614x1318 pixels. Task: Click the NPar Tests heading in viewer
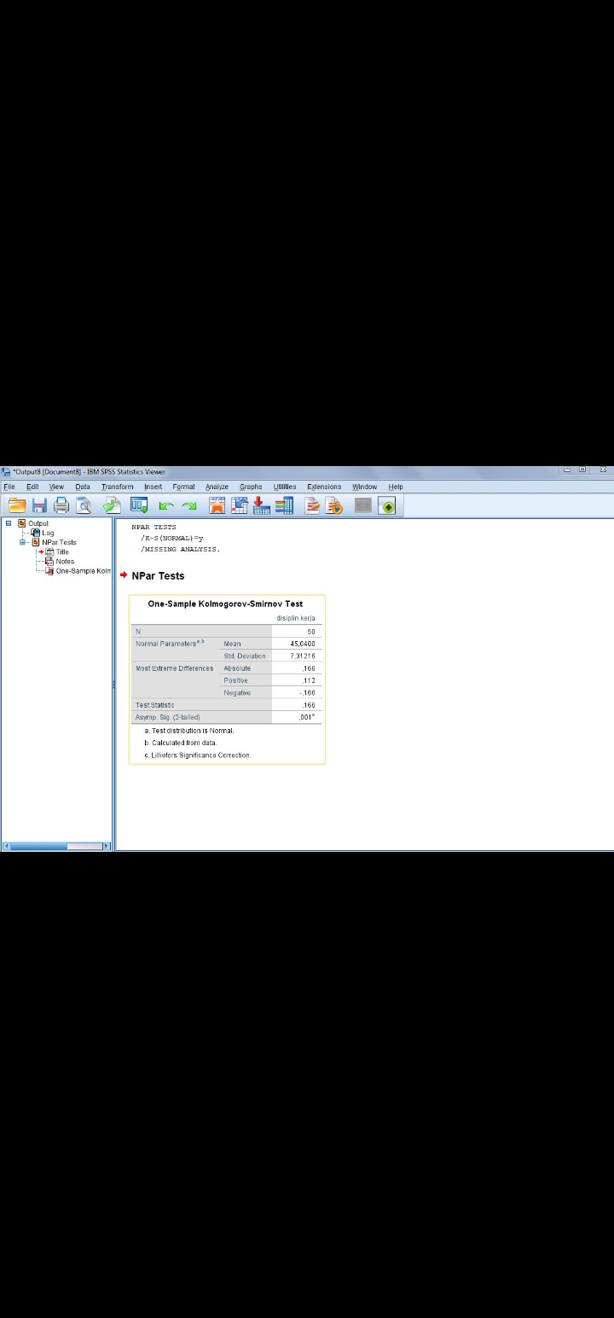click(158, 576)
